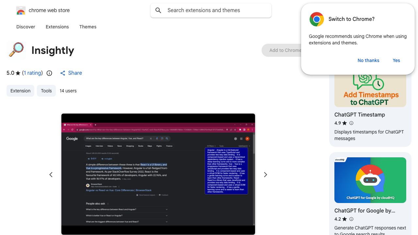The width and height of the screenshot is (418, 235).
Task: Click ChatGPT for Google 4.2 rating value
Action: click(x=338, y=219)
